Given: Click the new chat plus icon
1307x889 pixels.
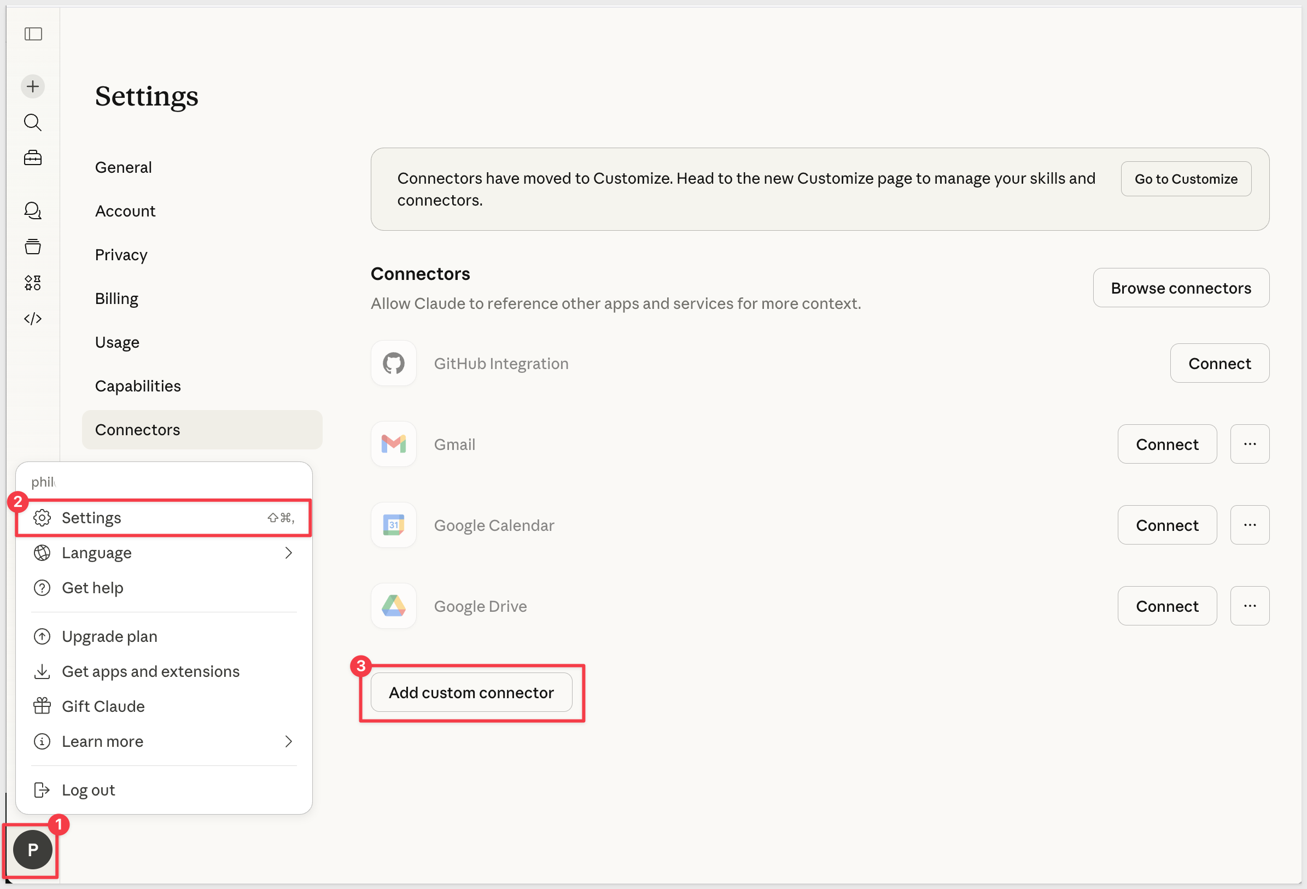Looking at the screenshot, I should [x=33, y=86].
